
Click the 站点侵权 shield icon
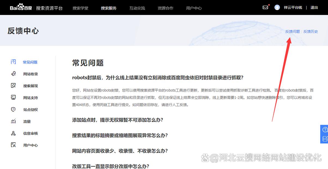click(x=13, y=109)
